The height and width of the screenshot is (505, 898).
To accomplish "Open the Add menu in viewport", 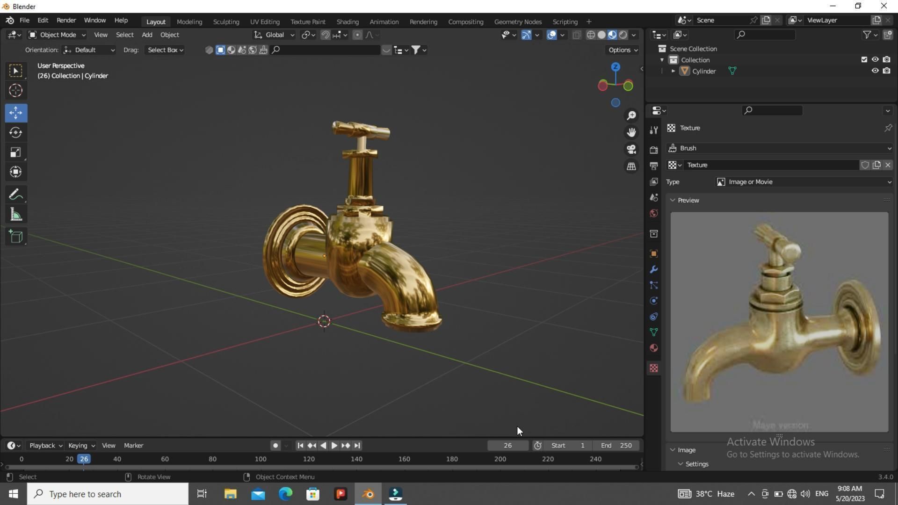I will click(147, 35).
